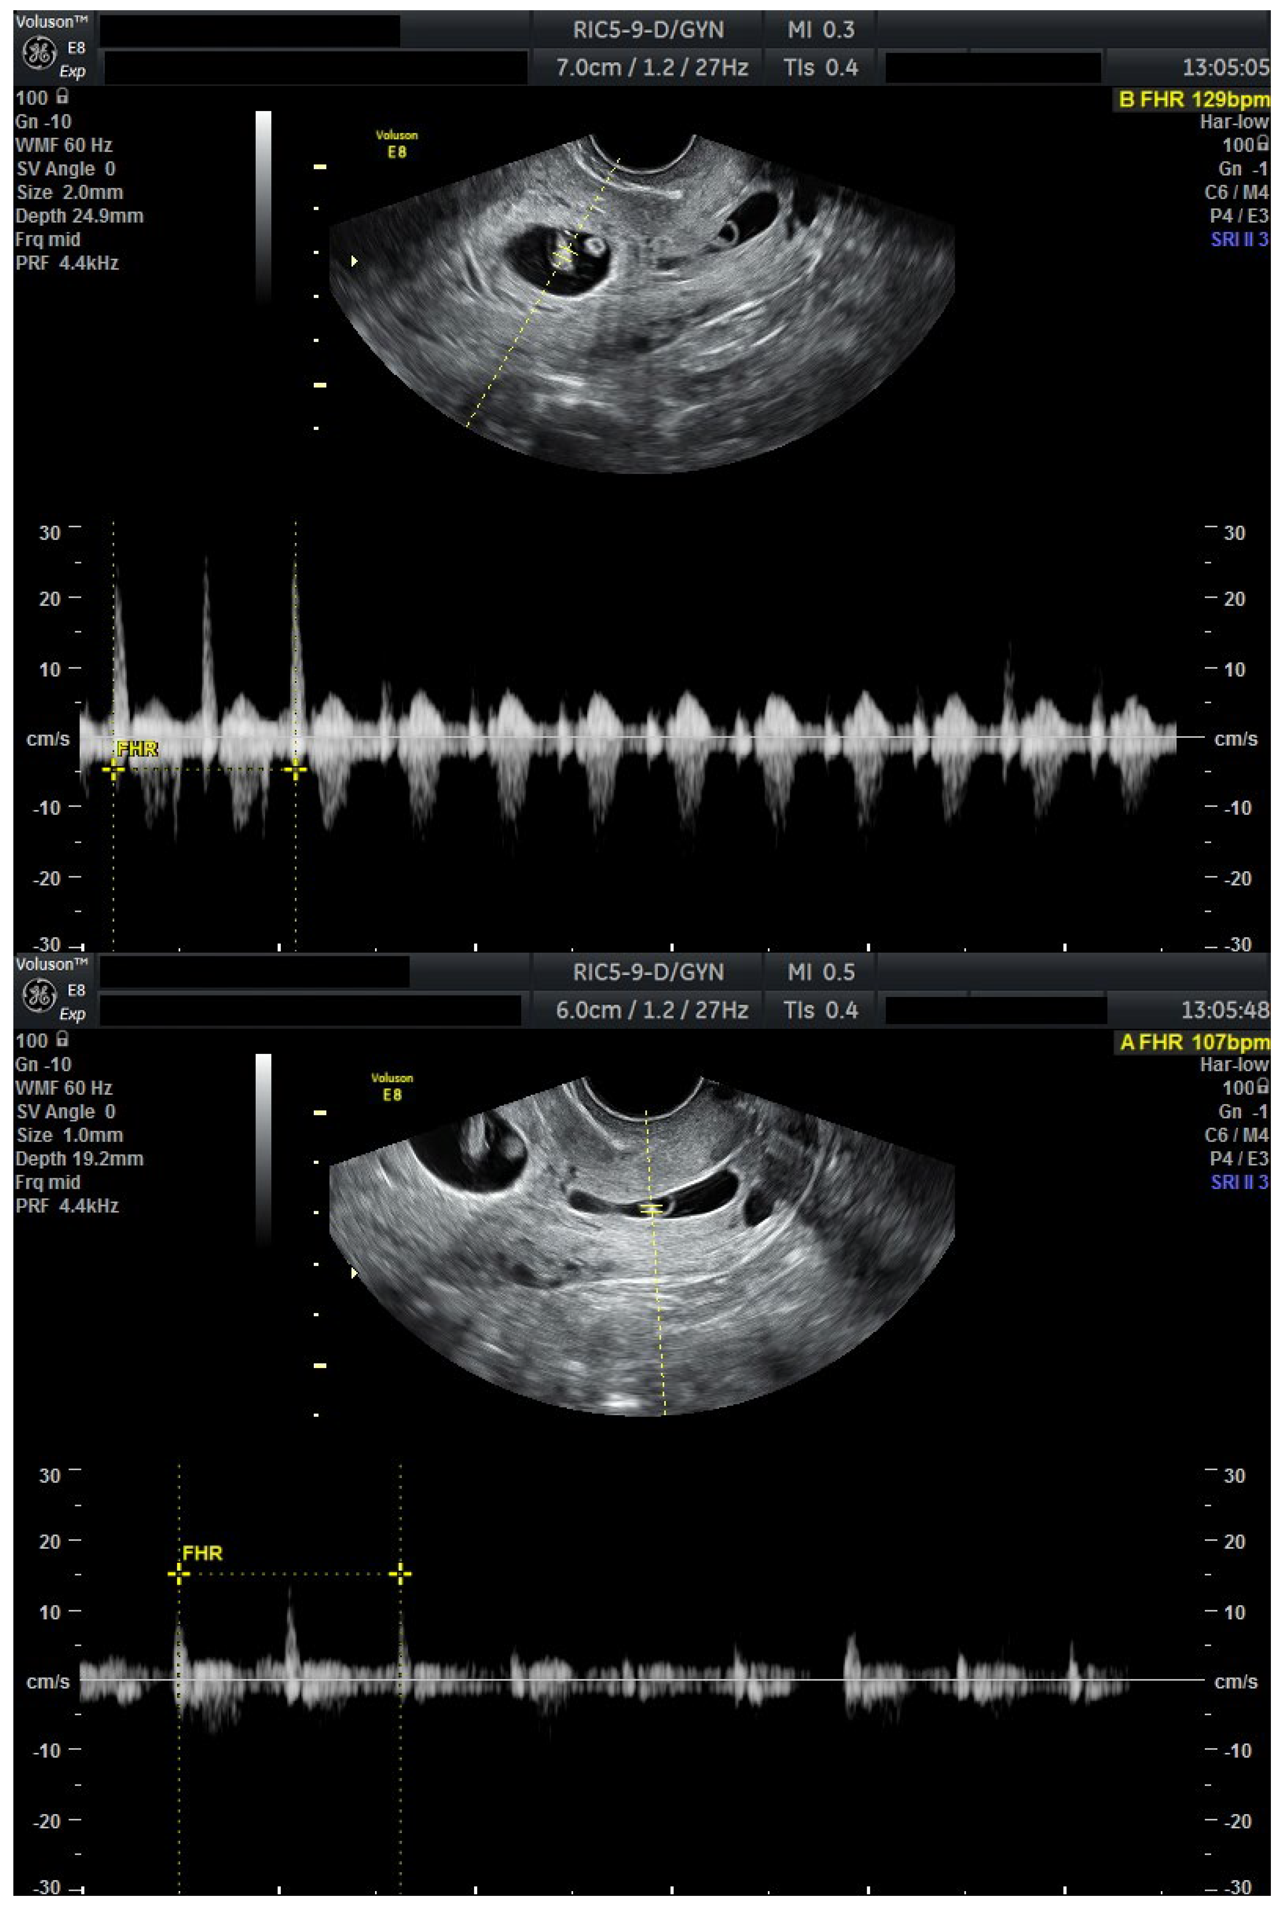The image size is (1285, 1910).
Task: Click the grayscale bar beside PRF 4.4kHz near 13:05:05
Action: (x=263, y=205)
